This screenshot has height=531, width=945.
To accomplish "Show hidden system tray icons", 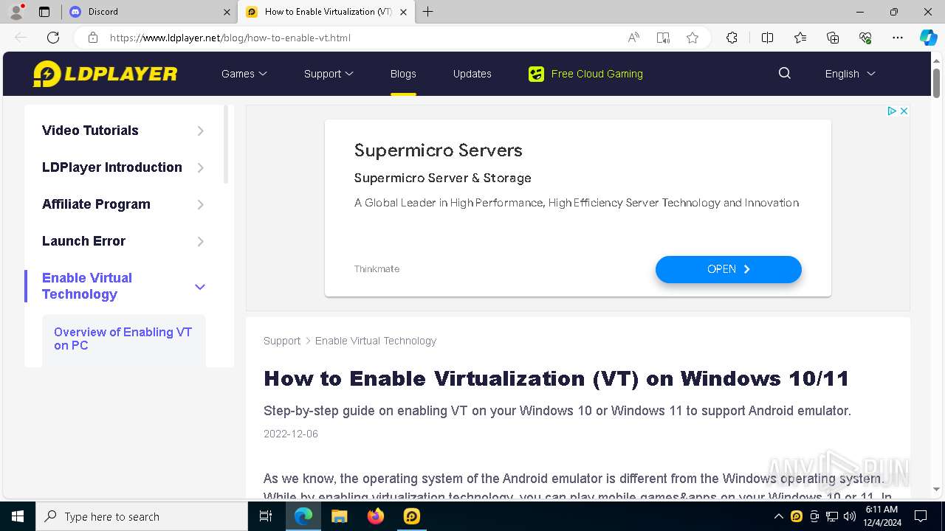I will [x=778, y=516].
